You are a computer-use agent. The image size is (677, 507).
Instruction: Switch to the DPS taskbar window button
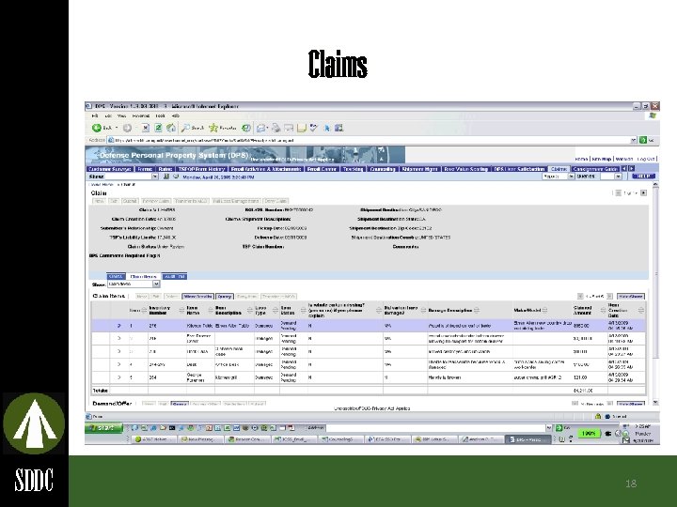tap(528, 439)
